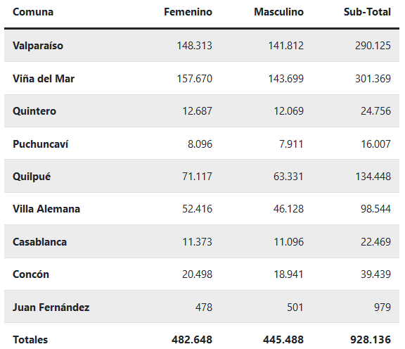
Task: Click the total sub-total value 928.136
Action: [x=371, y=340]
